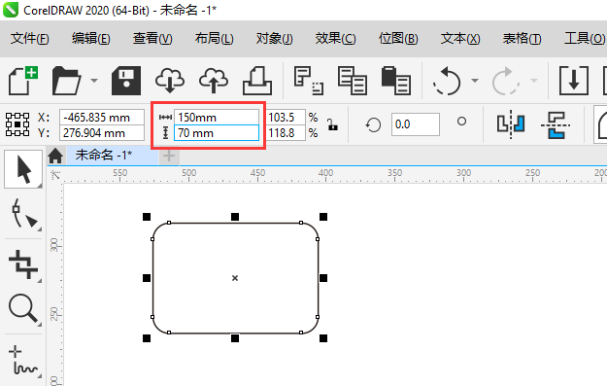Click the horizontal scale 103.5 field
The height and width of the screenshot is (386, 607).
point(286,117)
